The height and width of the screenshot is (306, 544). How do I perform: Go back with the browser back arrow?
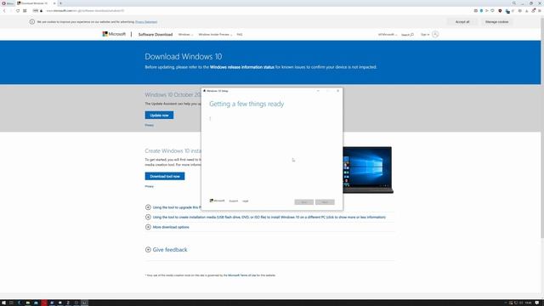pyautogui.click(x=4, y=11)
